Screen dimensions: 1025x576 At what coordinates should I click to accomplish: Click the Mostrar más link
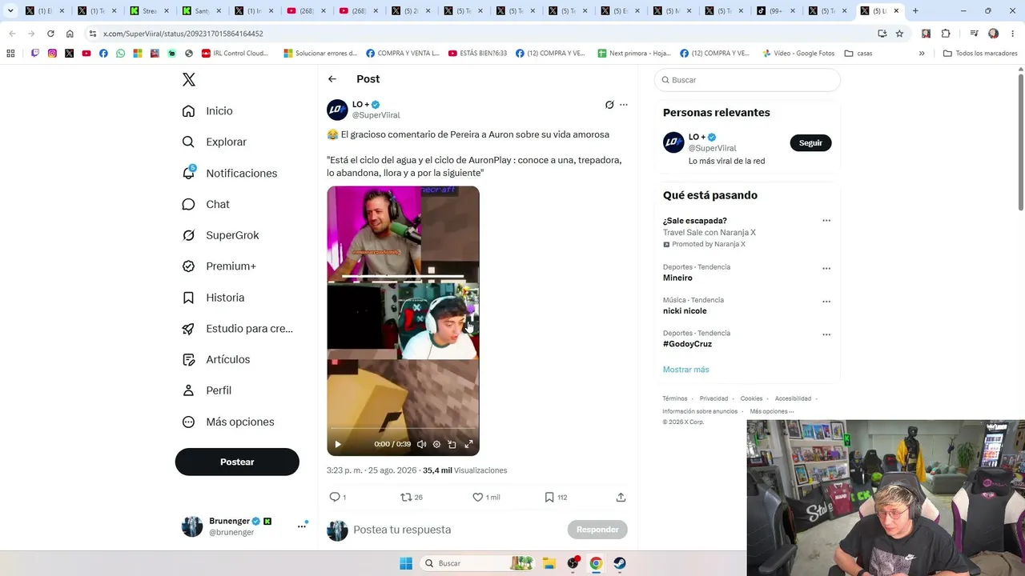[686, 370]
